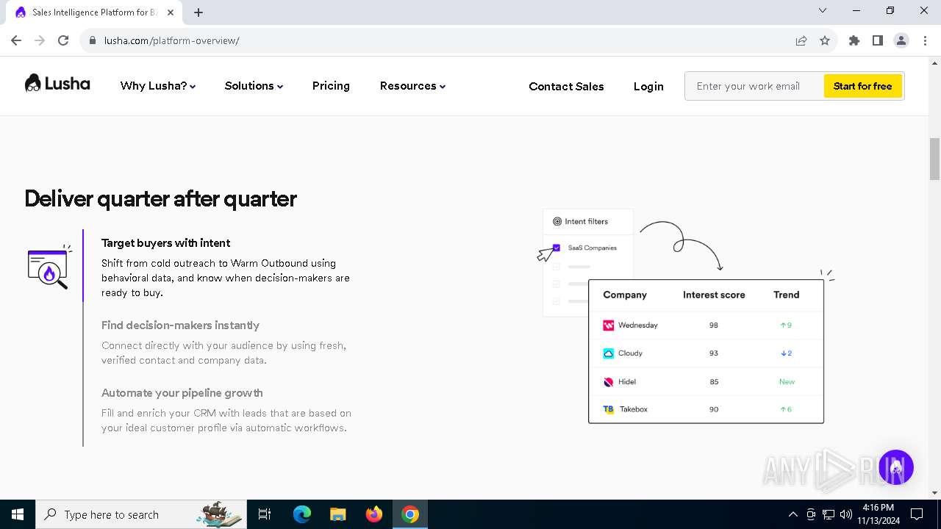This screenshot has width=941, height=529.
Task: Open the volume control tray icon
Action: 846,514
